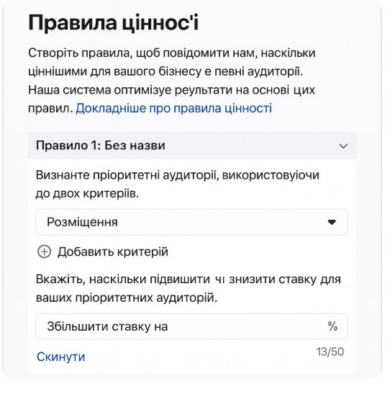Click the ціннішими для вашого бізнесу text line
390x397 pixels.
point(165,71)
